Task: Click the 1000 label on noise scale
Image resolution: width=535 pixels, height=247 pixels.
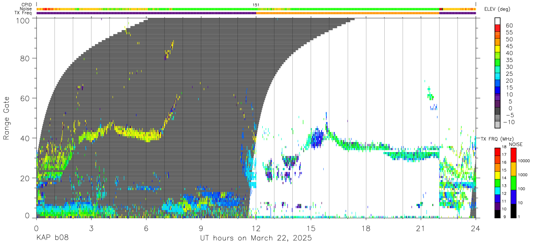Action: tap(522, 175)
